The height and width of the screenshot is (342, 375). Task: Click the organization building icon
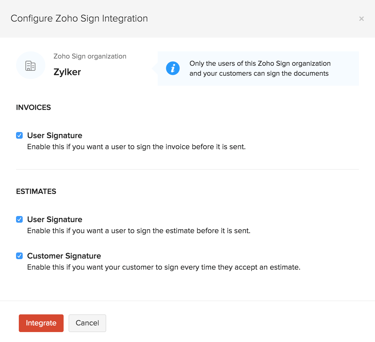(30, 66)
